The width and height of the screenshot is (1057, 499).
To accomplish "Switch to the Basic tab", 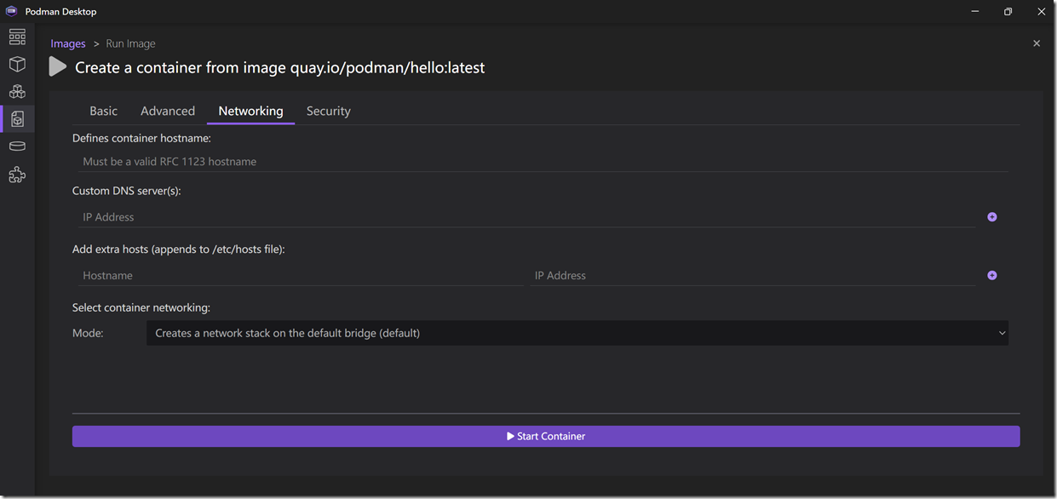I will click(104, 112).
